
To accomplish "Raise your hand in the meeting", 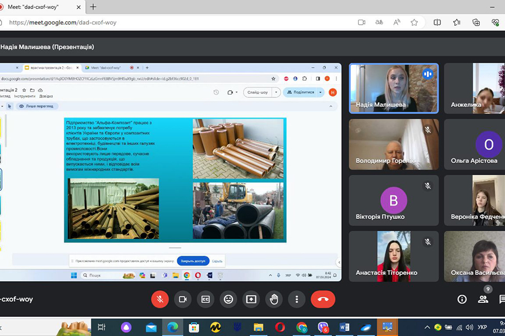I will tap(274, 299).
